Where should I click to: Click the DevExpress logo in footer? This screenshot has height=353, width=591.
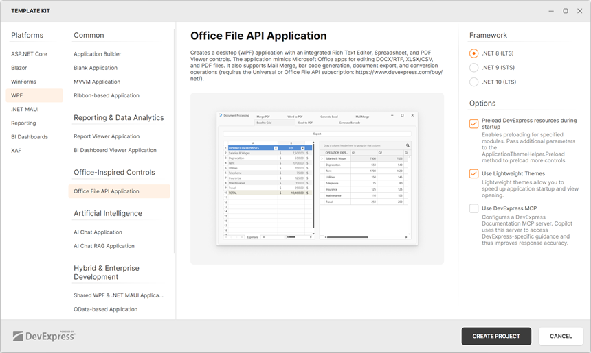(x=44, y=336)
